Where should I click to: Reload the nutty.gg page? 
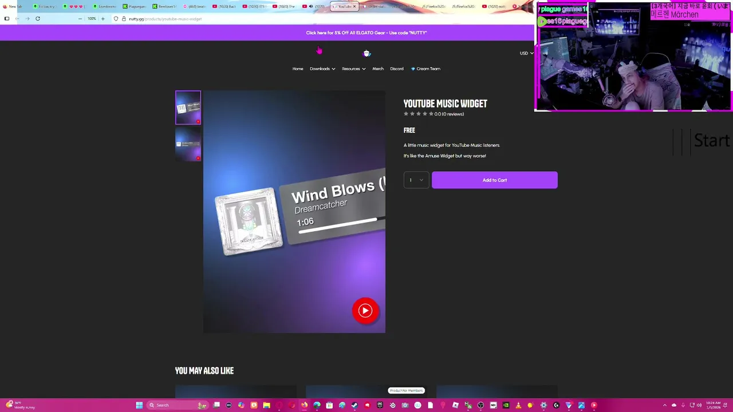[x=38, y=18]
